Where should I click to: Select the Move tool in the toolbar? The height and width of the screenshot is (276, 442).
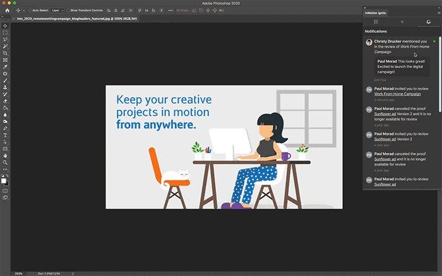pyautogui.click(x=5, y=26)
